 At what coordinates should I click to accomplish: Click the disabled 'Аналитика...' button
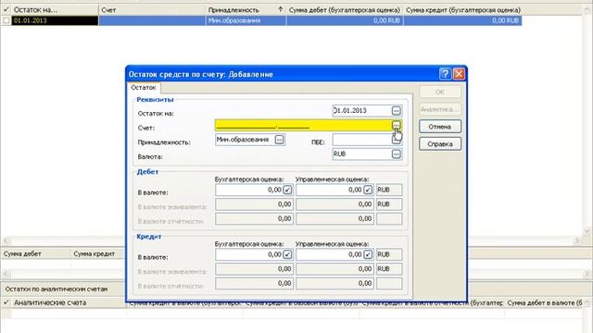click(x=440, y=109)
